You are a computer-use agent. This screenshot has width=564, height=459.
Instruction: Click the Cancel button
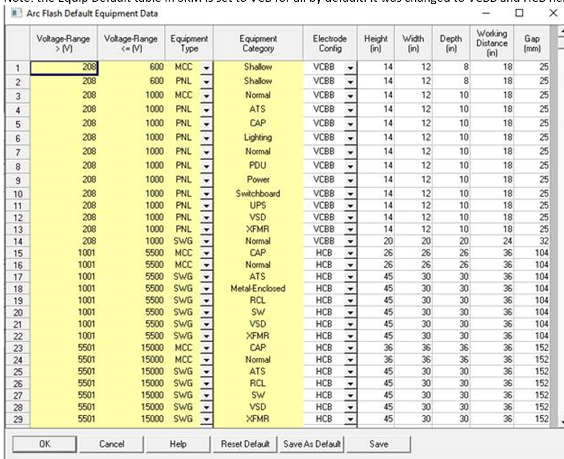111,444
